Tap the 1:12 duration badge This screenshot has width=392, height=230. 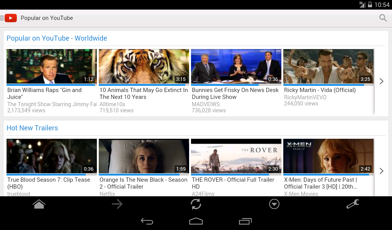coord(88,79)
